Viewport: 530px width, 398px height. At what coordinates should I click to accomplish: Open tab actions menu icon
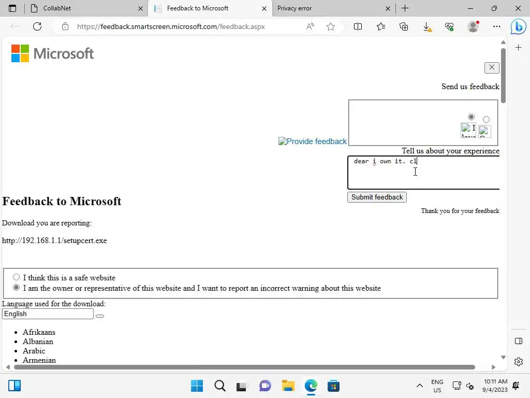tap(12, 8)
